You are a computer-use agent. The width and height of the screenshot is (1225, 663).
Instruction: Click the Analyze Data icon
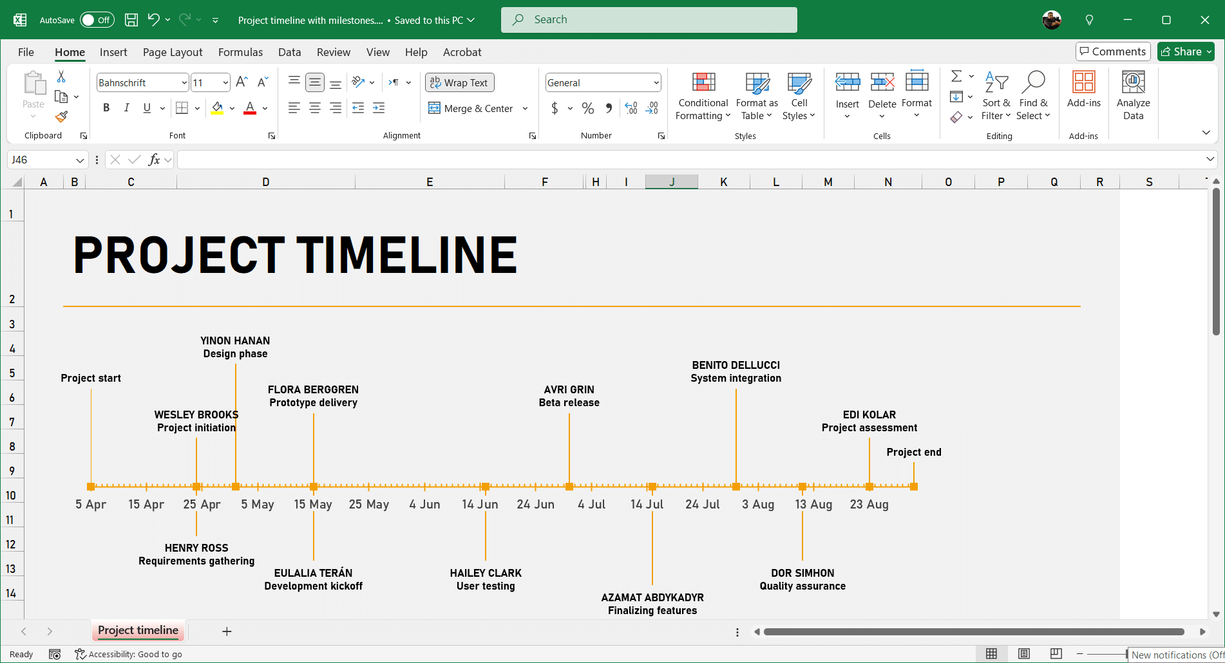(x=1133, y=95)
